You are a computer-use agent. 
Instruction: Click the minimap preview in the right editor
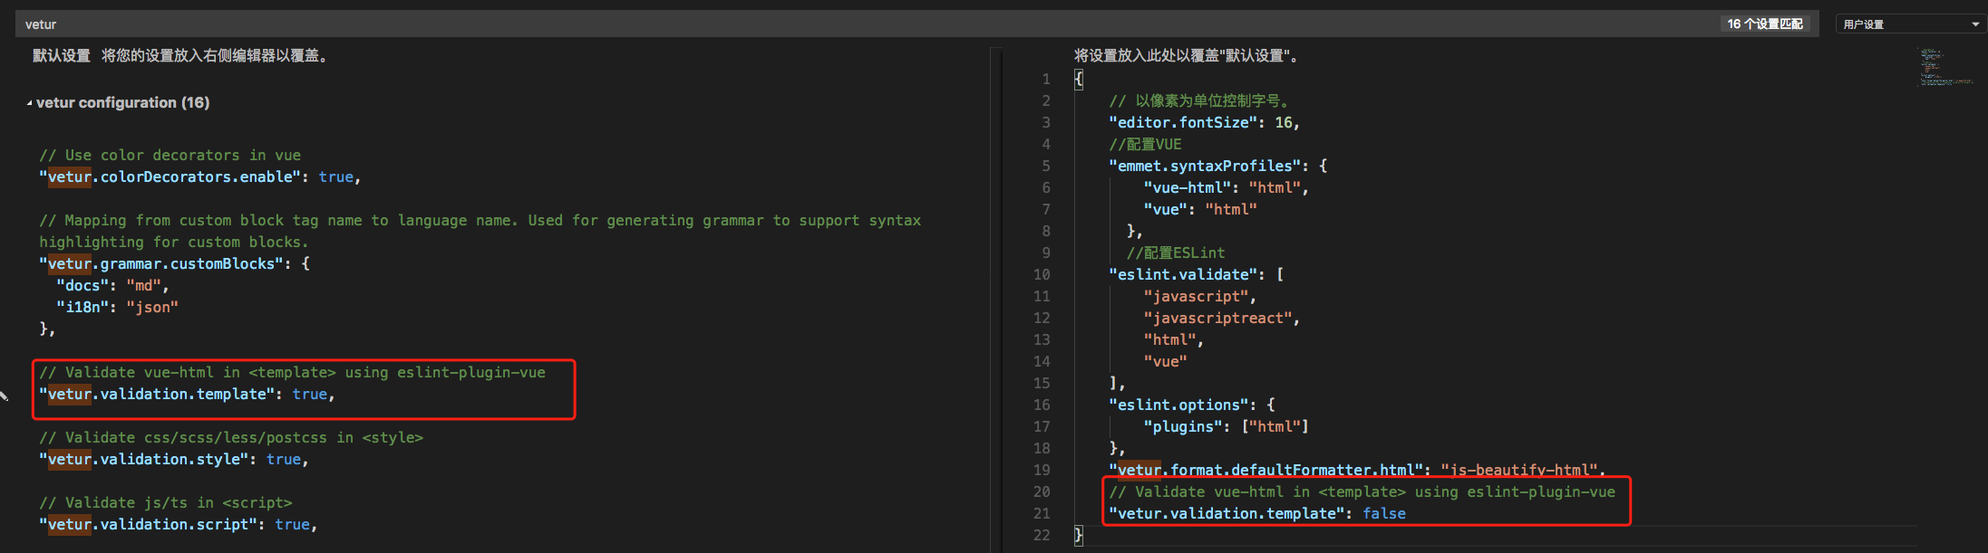[1944, 67]
